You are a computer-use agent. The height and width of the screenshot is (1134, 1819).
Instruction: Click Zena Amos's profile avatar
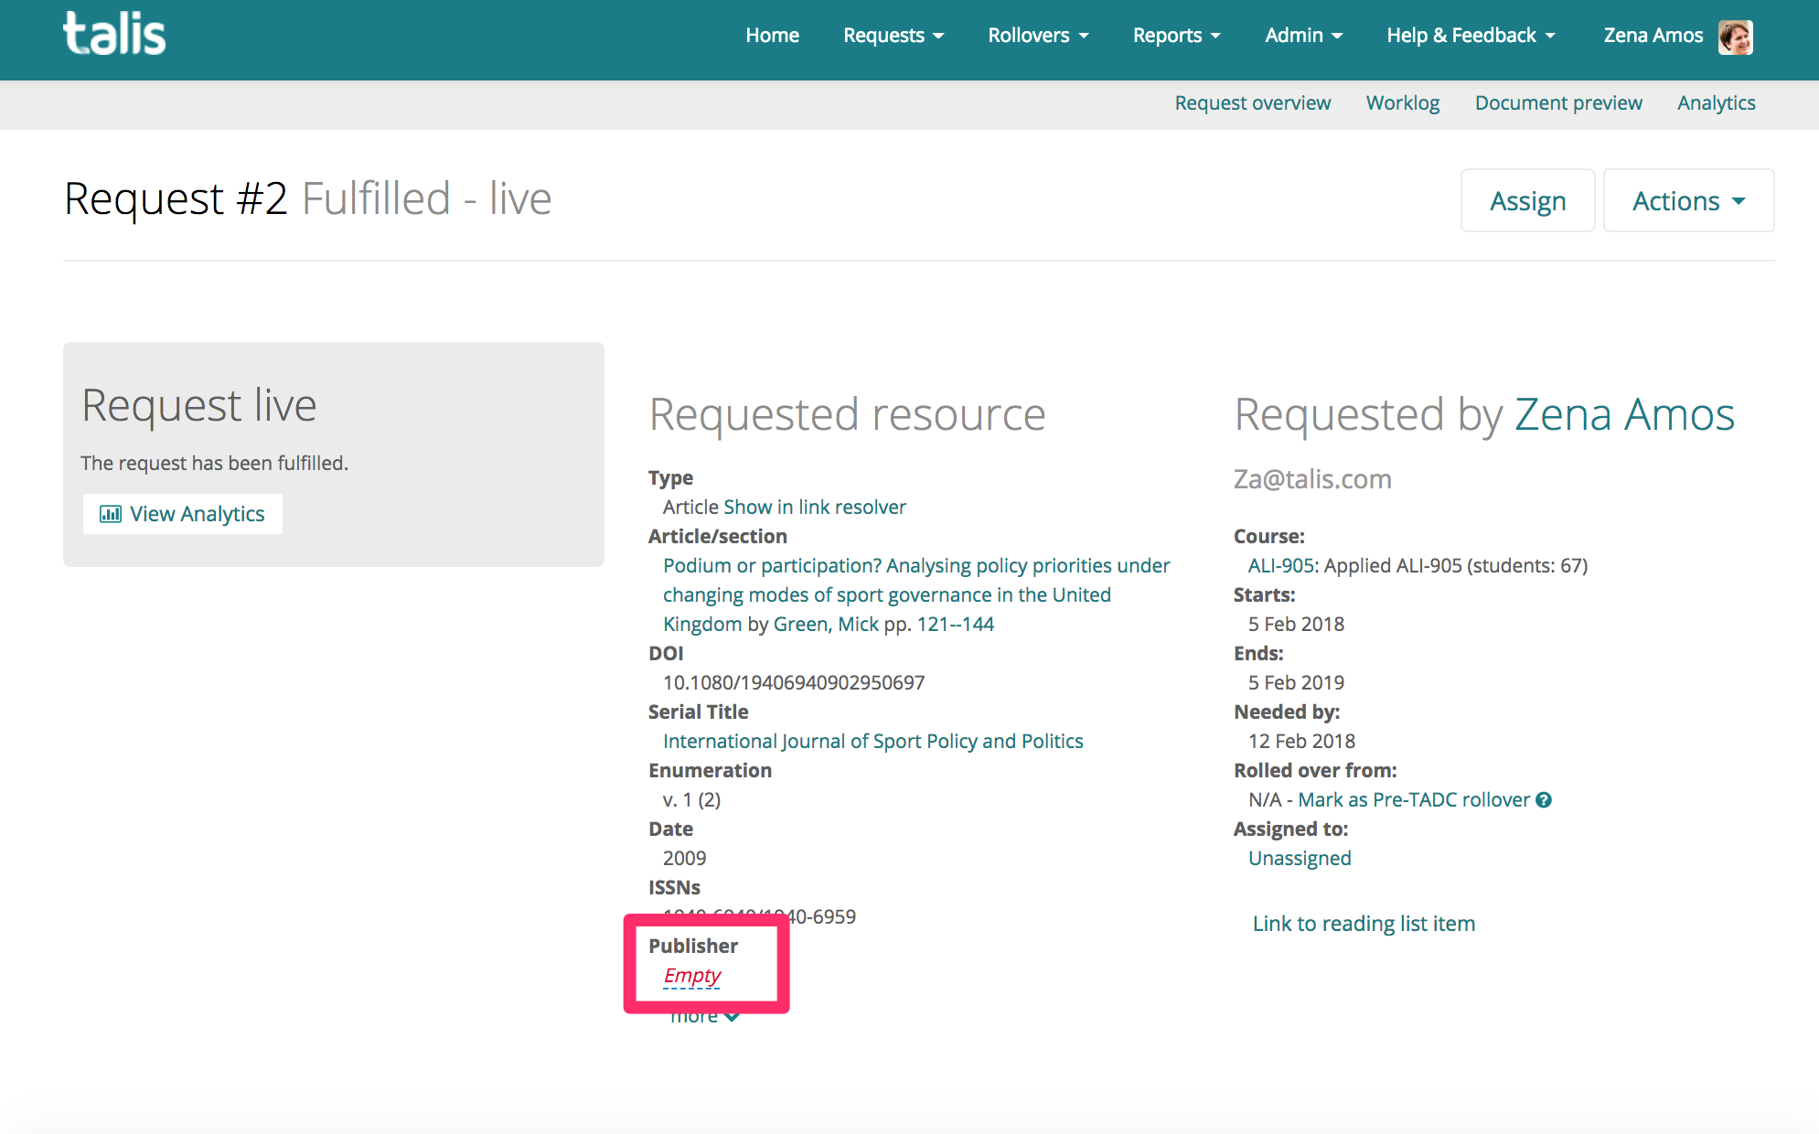click(1738, 36)
